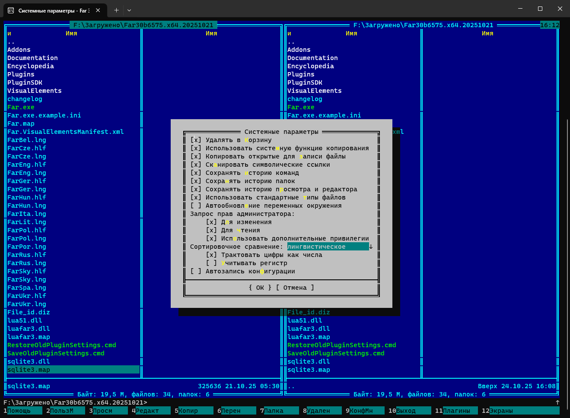570x418 pixels.
Task: Select Far.exe in the left panel
Action: [21, 107]
